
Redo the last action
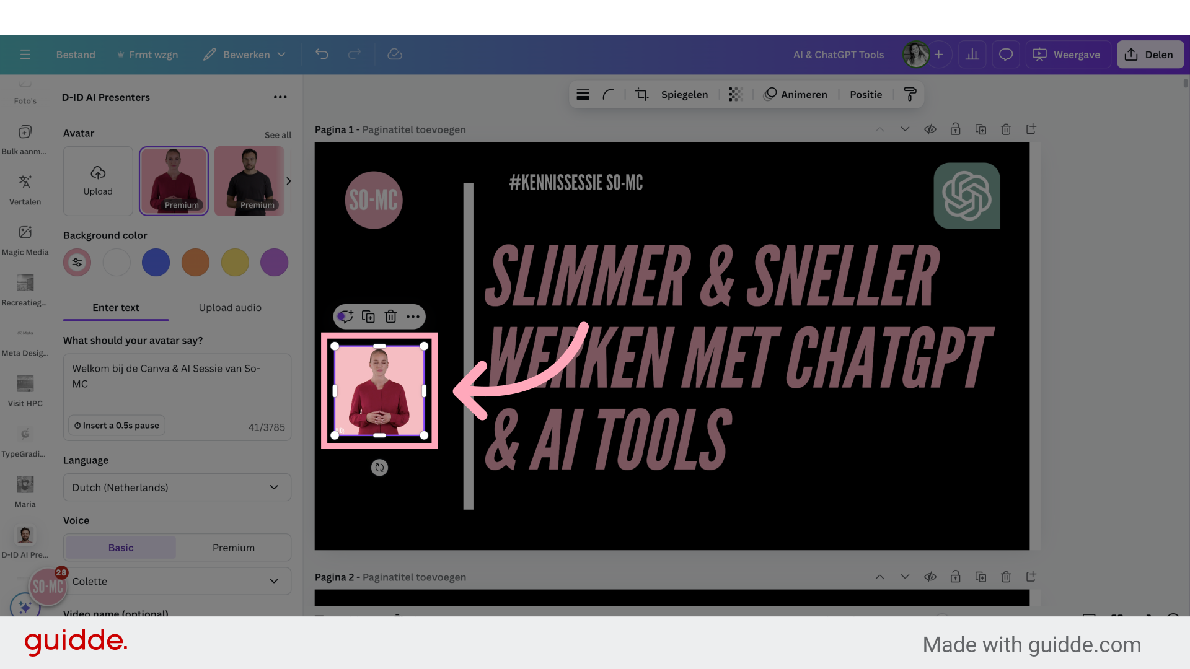(354, 55)
